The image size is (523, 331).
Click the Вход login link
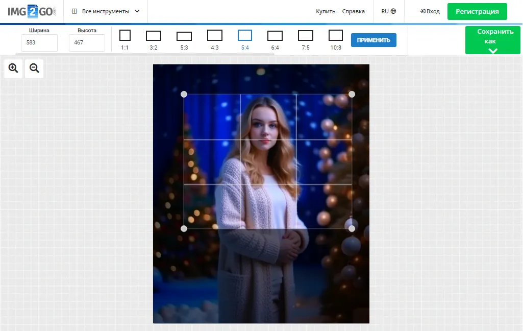tap(430, 11)
